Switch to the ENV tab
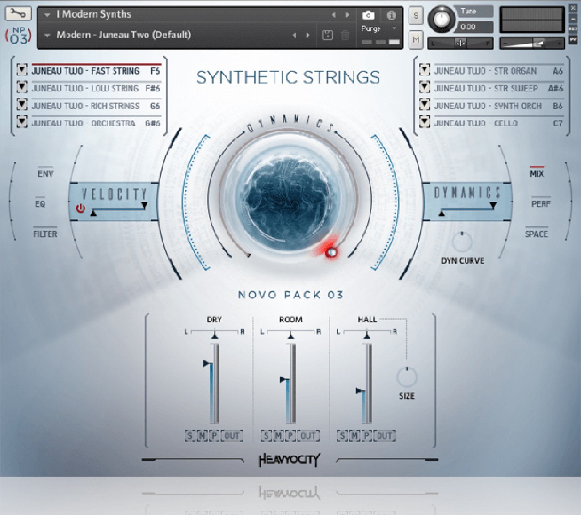This screenshot has height=515, width=581. tap(45, 173)
